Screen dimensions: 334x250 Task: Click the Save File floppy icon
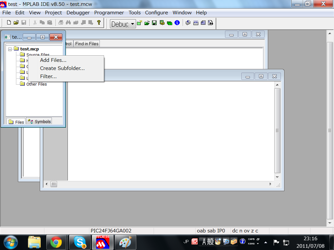coord(24,22)
